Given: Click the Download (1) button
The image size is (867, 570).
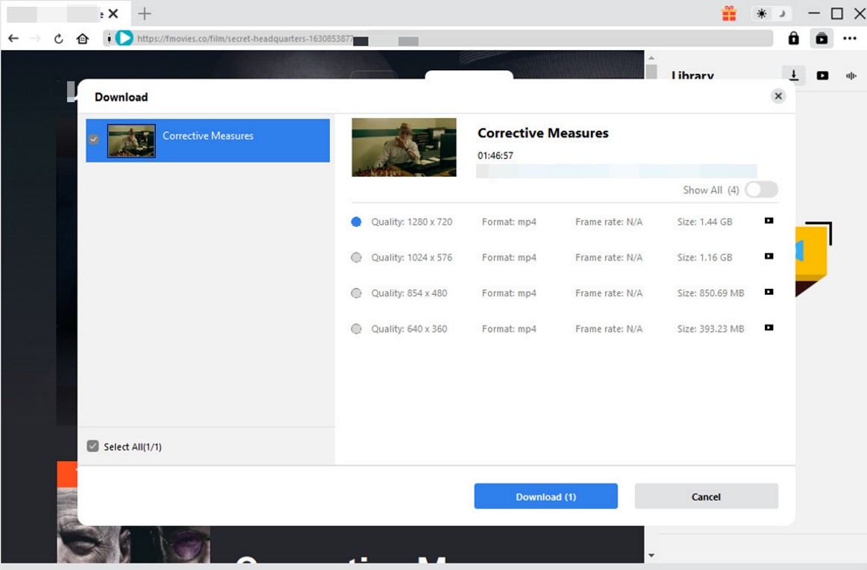Looking at the screenshot, I should (545, 496).
